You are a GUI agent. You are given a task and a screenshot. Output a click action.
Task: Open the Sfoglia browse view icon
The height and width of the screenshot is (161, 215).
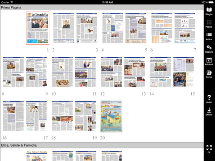pyautogui.click(x=209, y=11)
